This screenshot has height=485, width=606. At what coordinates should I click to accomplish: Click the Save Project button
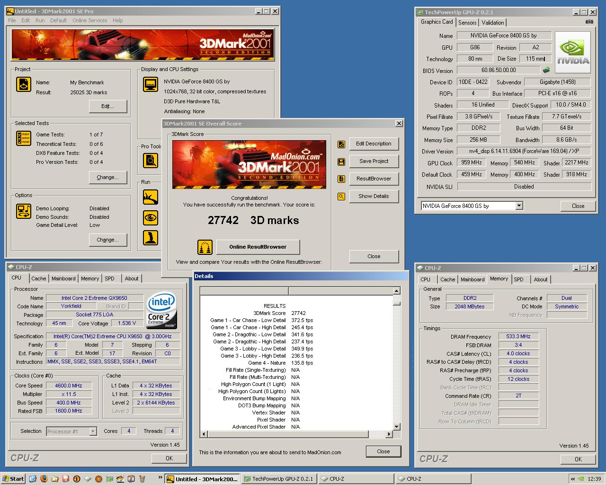pyautogui.click(x=374, y=161)
